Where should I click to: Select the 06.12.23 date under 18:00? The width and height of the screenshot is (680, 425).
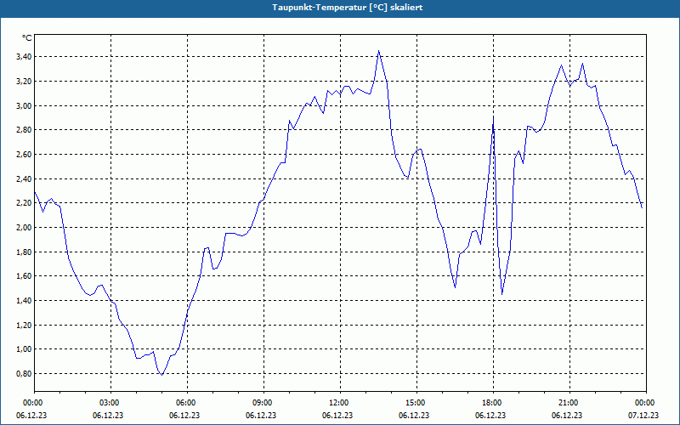point(490,416)
